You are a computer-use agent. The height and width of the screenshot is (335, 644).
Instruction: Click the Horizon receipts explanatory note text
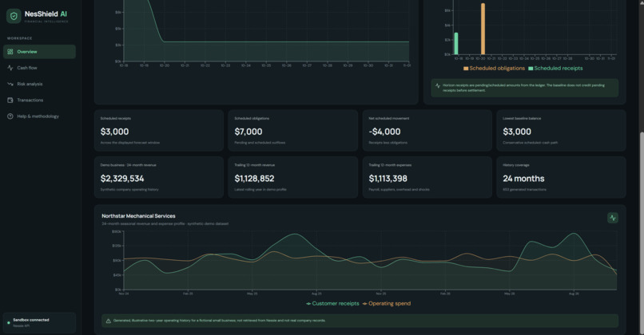tap(523, 88)
